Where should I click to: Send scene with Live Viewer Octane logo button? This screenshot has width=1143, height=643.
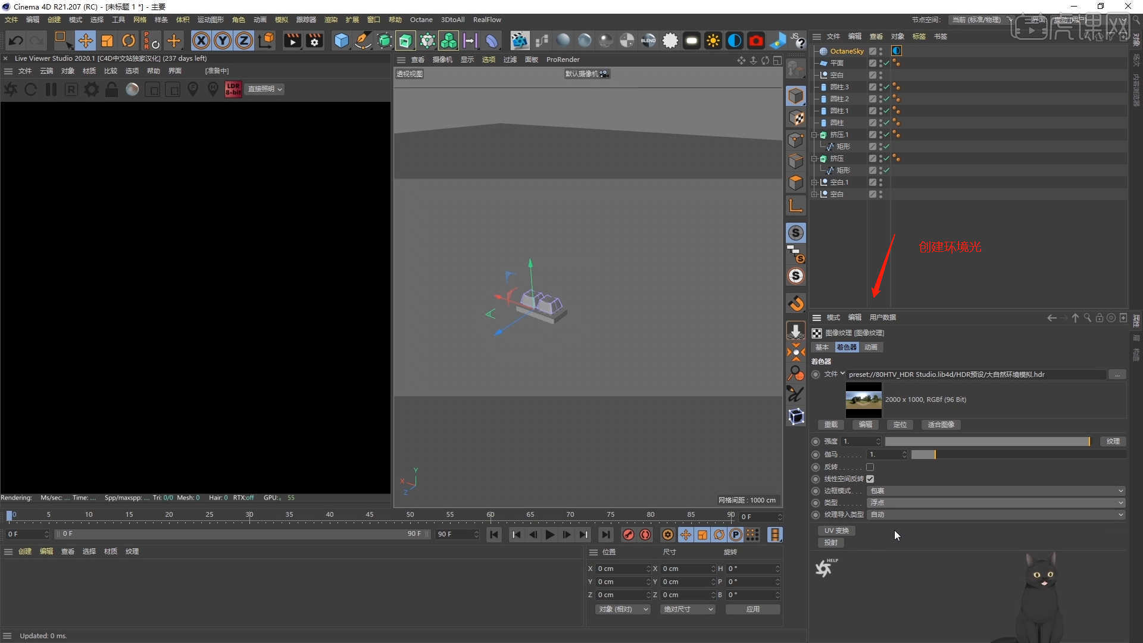point(11,89)
